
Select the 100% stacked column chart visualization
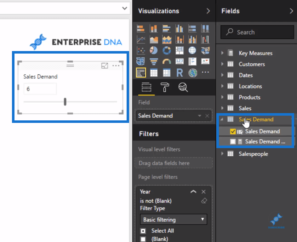(205, 29)
